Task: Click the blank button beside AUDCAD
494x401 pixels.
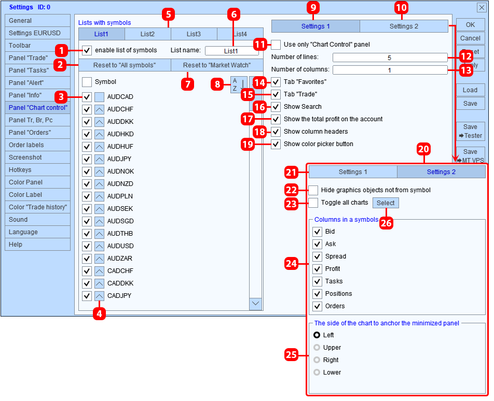Action: point(99,97)
